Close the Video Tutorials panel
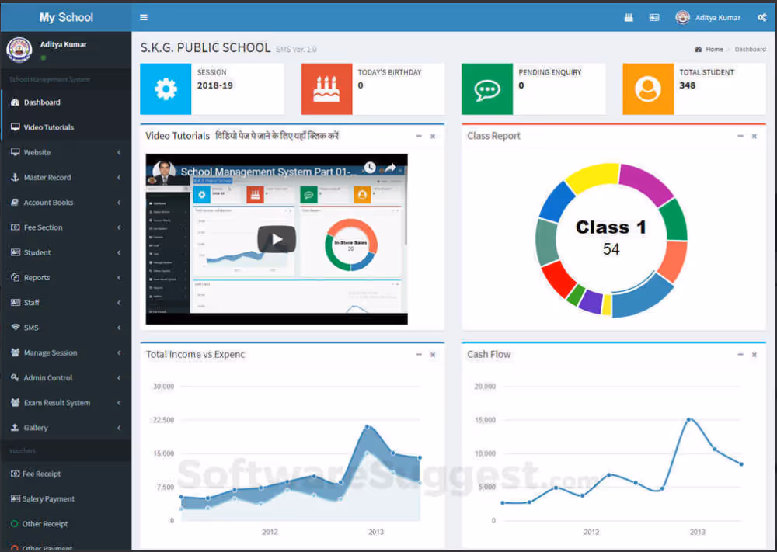 pos(433,136)
